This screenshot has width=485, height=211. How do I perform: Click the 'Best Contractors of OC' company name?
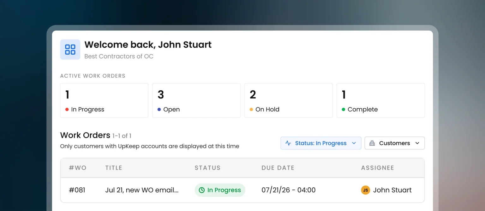click(119, 57)
